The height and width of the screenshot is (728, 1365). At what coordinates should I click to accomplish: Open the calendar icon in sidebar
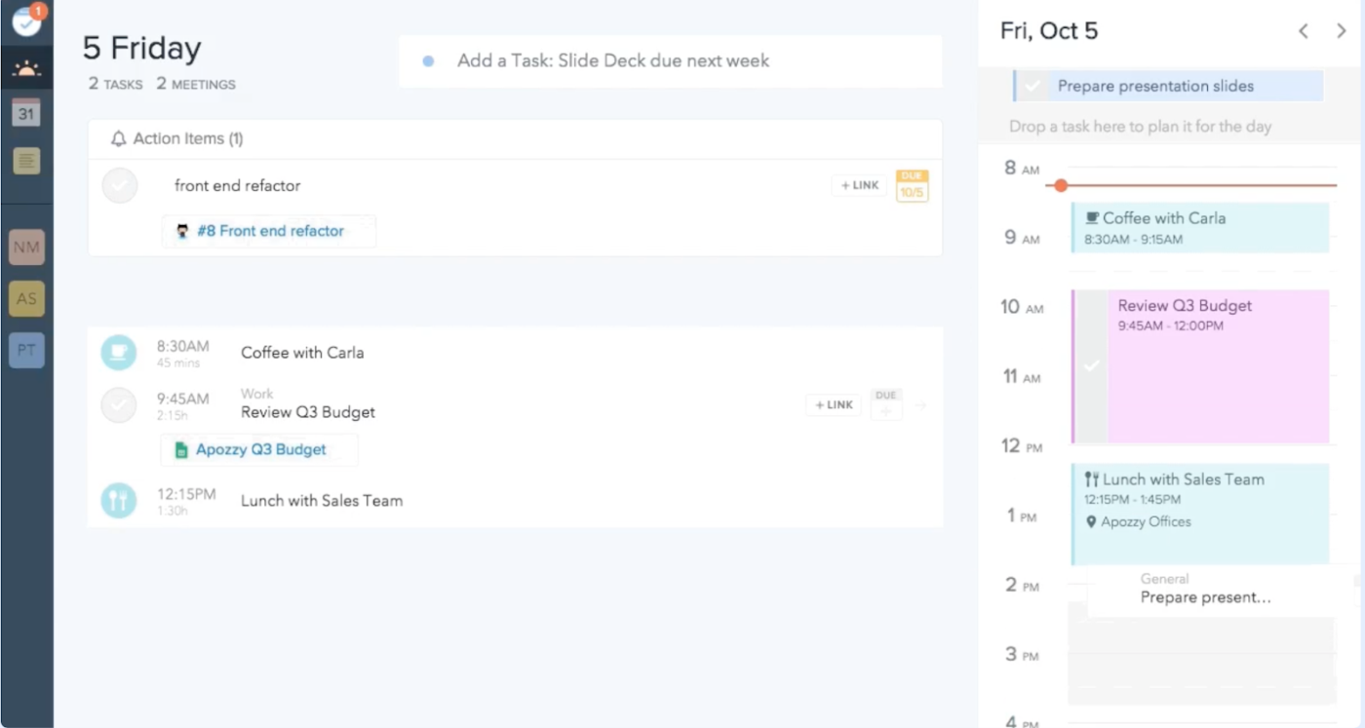click(26, 113)
